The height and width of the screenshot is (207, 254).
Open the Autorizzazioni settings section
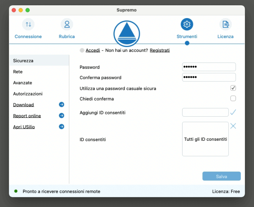click(x=39, y=94)
